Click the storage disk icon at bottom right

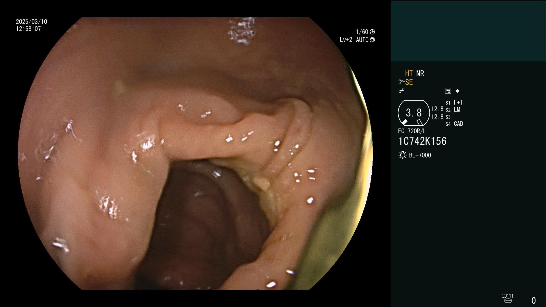pyautogui.click(x=508, y=301)
